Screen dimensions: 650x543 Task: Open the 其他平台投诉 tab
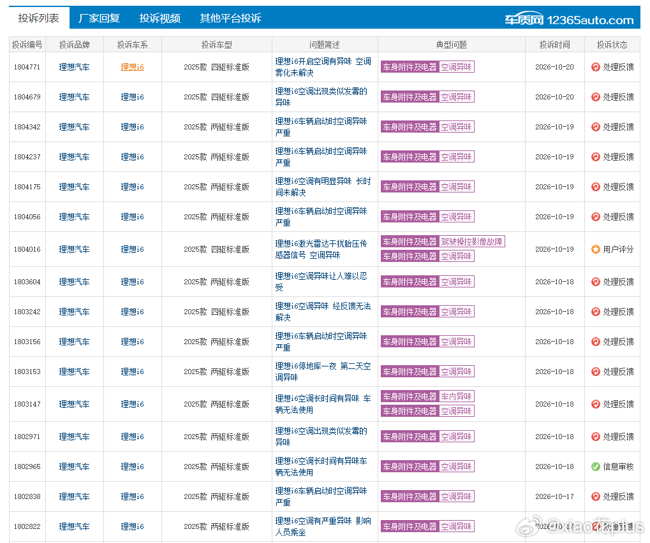[x=230, y=18]
